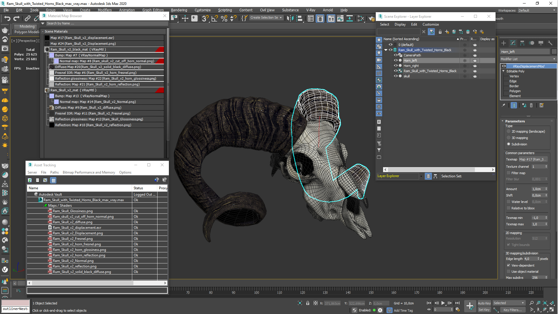Open Bitmap Performance and Memory menu

point(89,172)
